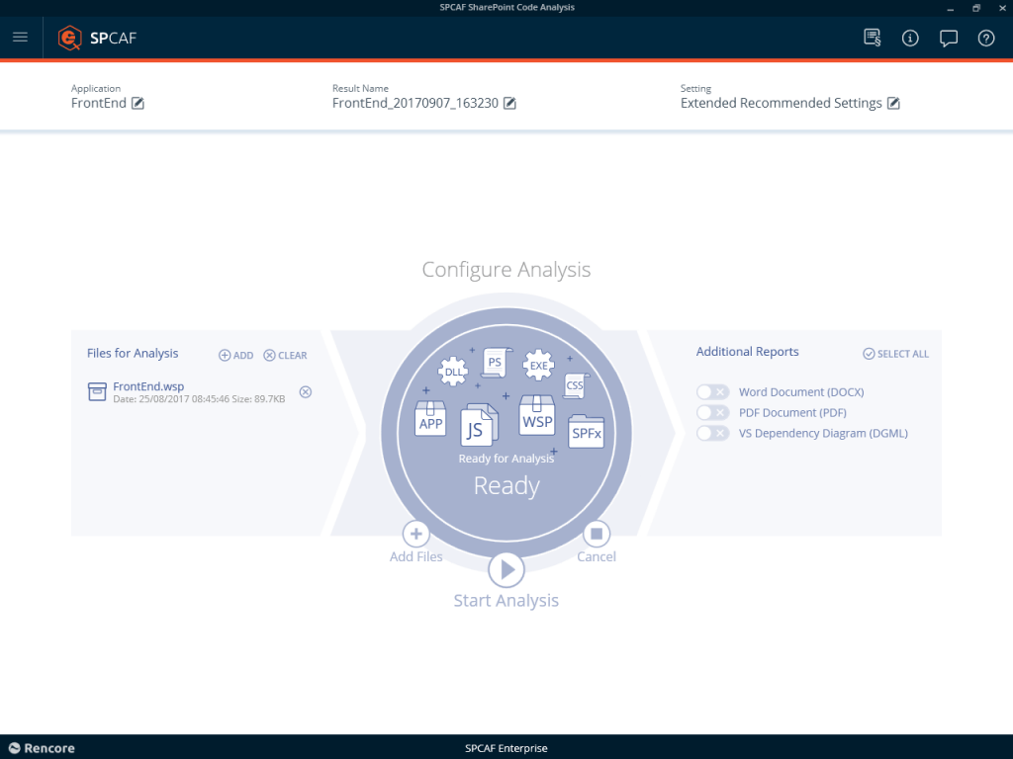Click CLEAR in Files for Analysis

click(x=285, y=355)
